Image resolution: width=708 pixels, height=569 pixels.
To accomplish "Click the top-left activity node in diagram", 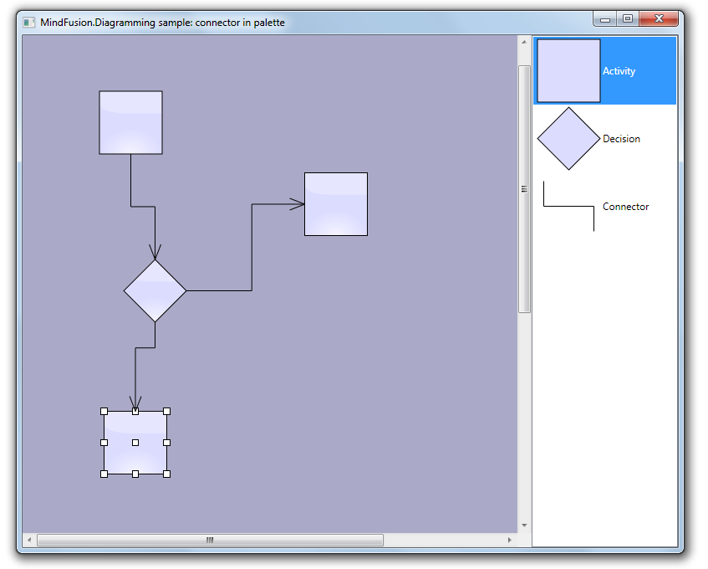I will [x=130, y=122].
